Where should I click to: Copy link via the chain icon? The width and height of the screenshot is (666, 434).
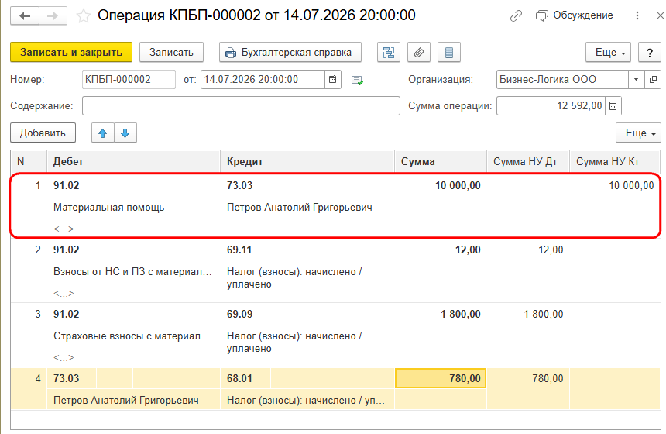tap(516, 15)
